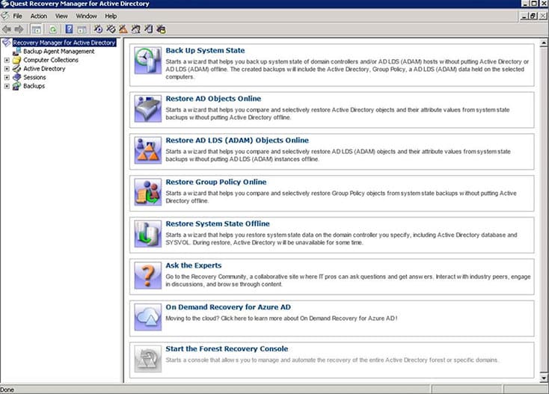549x394 pixels.
Task: Click the Restore AD Objects Online card icon
Action: tap(148, 109)
